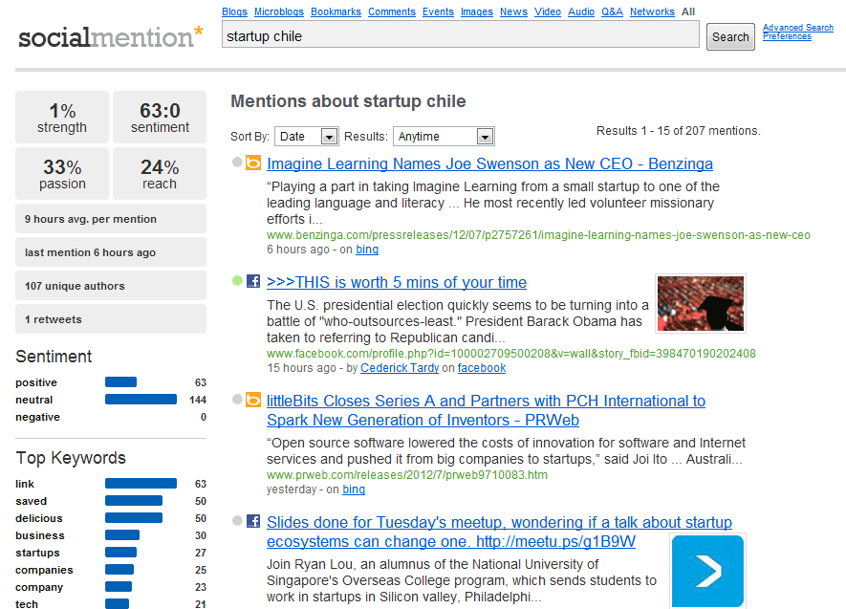Click the business keyword label
The image size is (846, 609).
40,535
